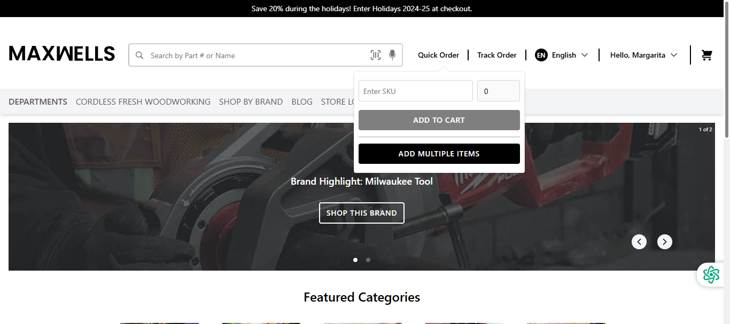This screenshot has height=324, width=730.
Task: Toggle the Quick Order popup
Action: tap(439, 55)
